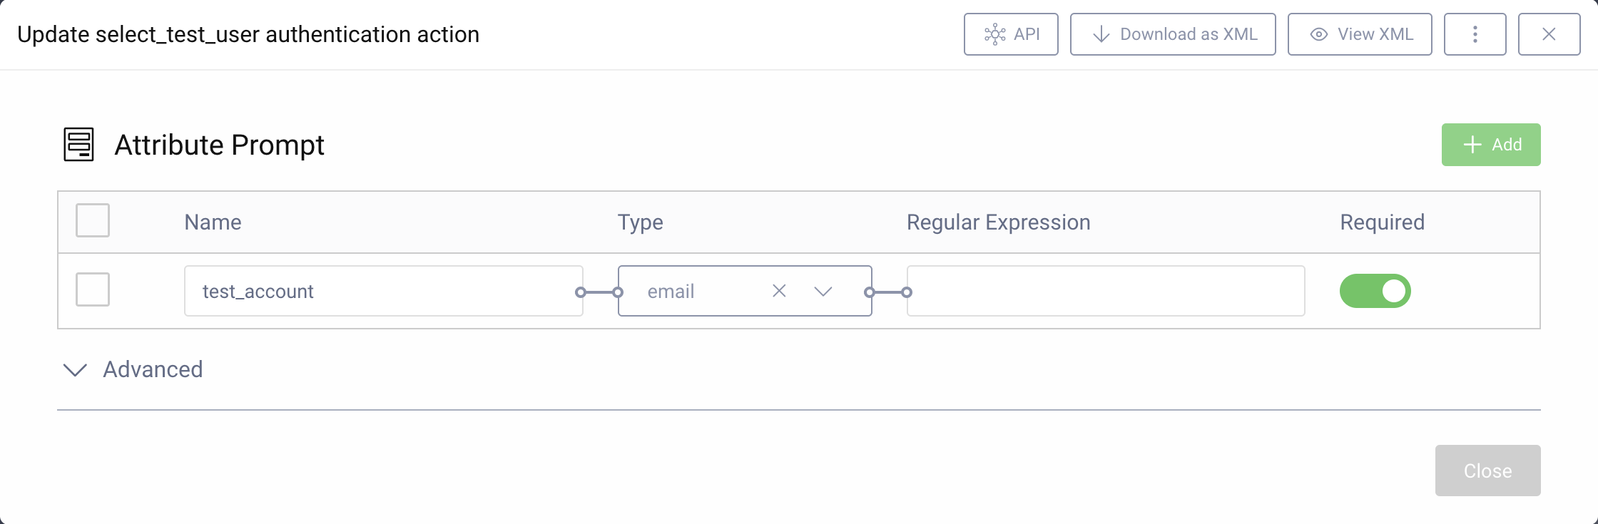Click the Required column header
1598x524 pixels.
coord(1381,222)
